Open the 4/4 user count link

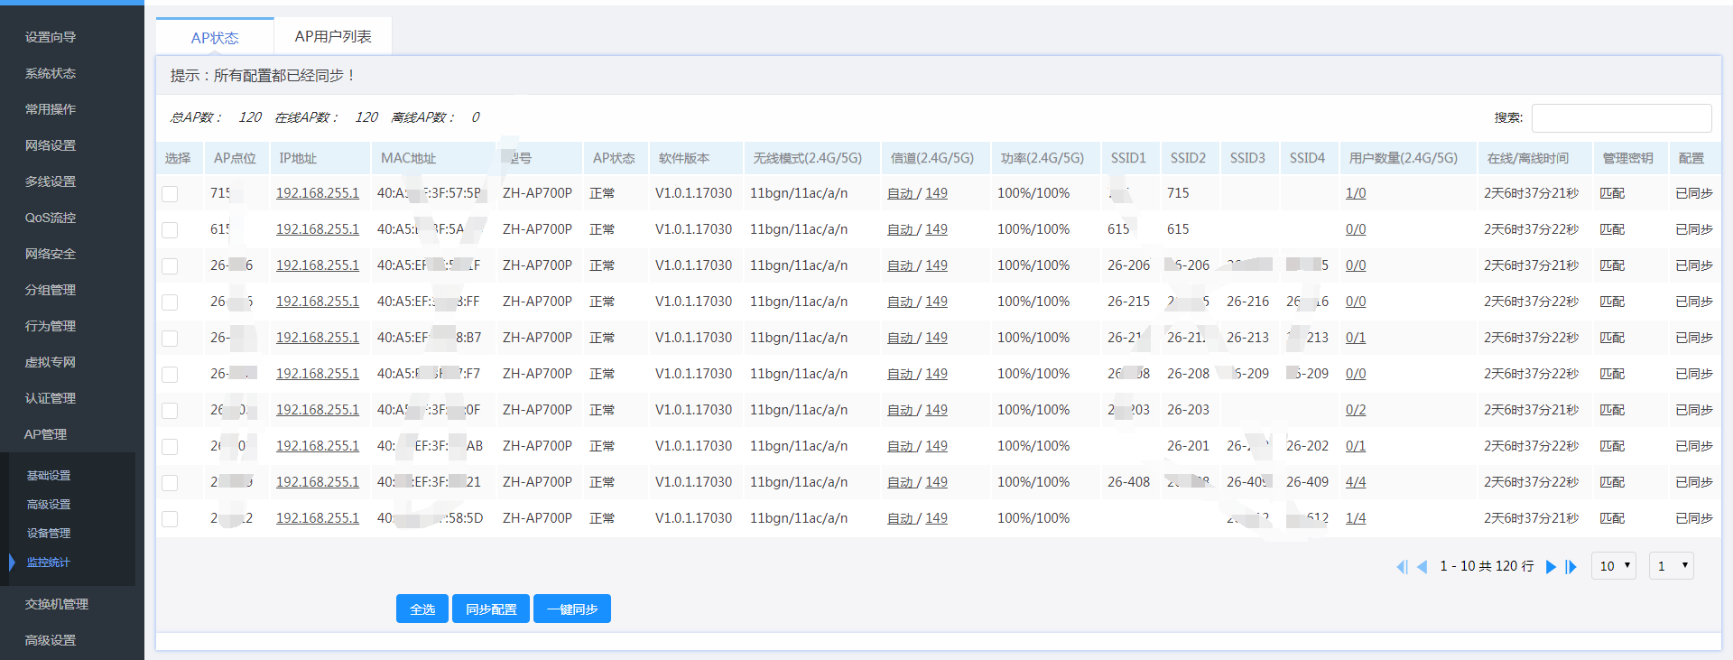coord(1355,482)
